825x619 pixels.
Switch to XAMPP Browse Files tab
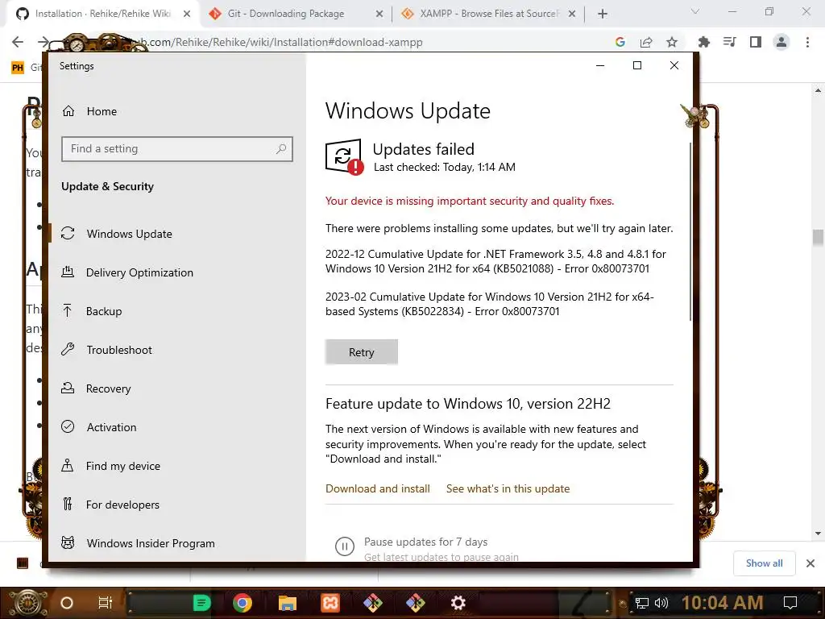pyautogui.click(x=489, y=14)
